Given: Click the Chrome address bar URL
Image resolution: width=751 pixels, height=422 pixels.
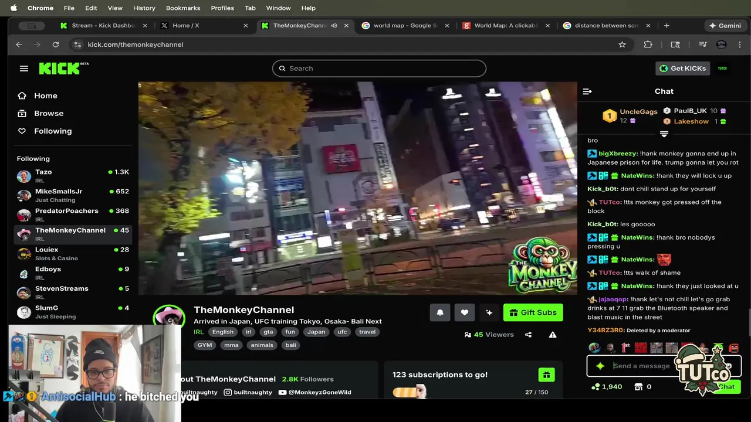Looking at the screenshot, I should (x=136, y=45).
